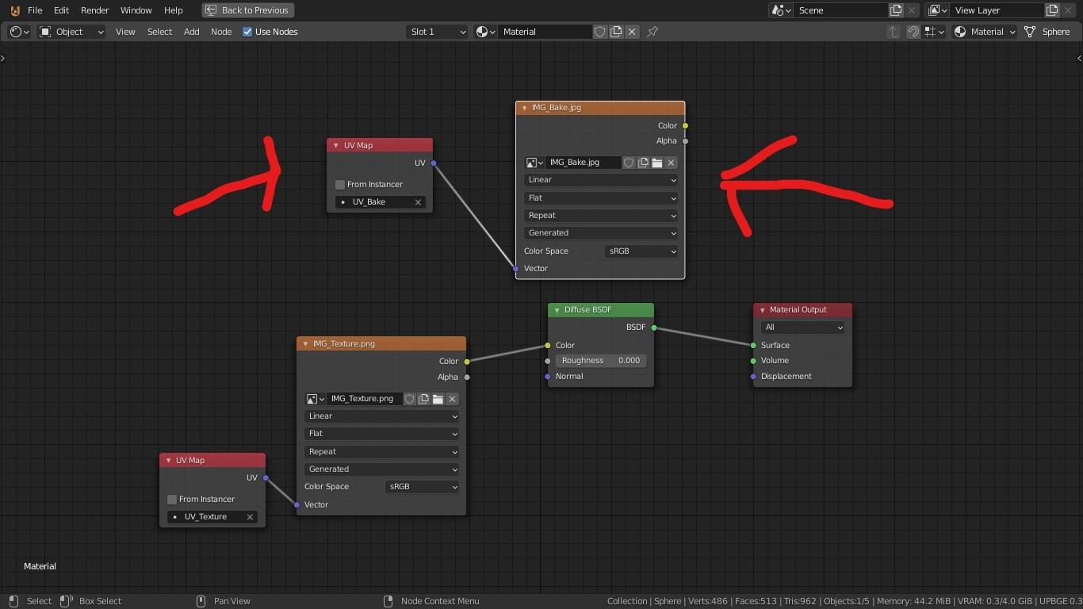
Task: Click the Roughness slider in Diffuse BSDF
Action: [600, 361]
